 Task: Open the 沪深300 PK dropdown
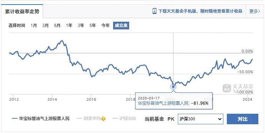tap(201, 119)
